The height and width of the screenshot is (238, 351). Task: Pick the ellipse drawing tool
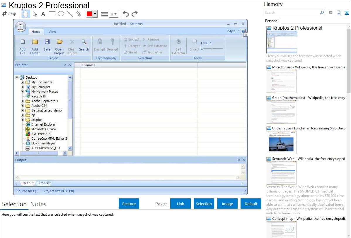[61, 14]
